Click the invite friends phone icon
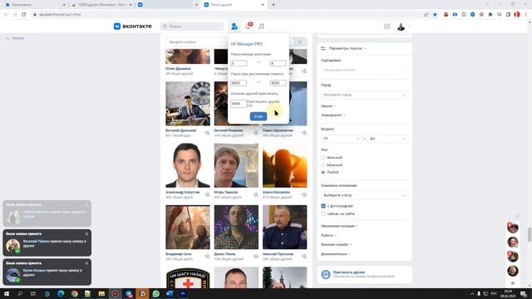532x299 pixels. click(x=325, y=274)
